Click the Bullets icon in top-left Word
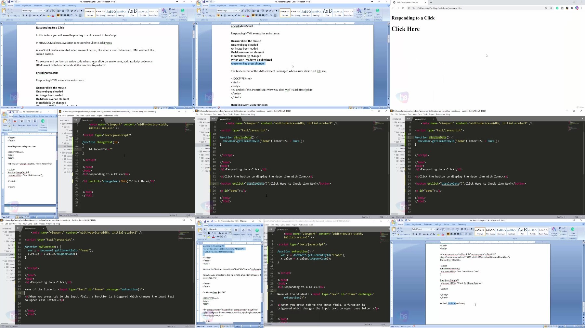The height and width of the screenshot is (328, 585). pyautogui.click(x=58, y=10)
